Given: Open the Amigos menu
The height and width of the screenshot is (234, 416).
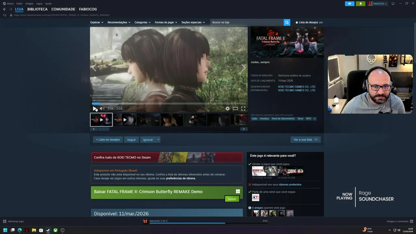Looking at the screenshot, I should [x=29, y=4].
